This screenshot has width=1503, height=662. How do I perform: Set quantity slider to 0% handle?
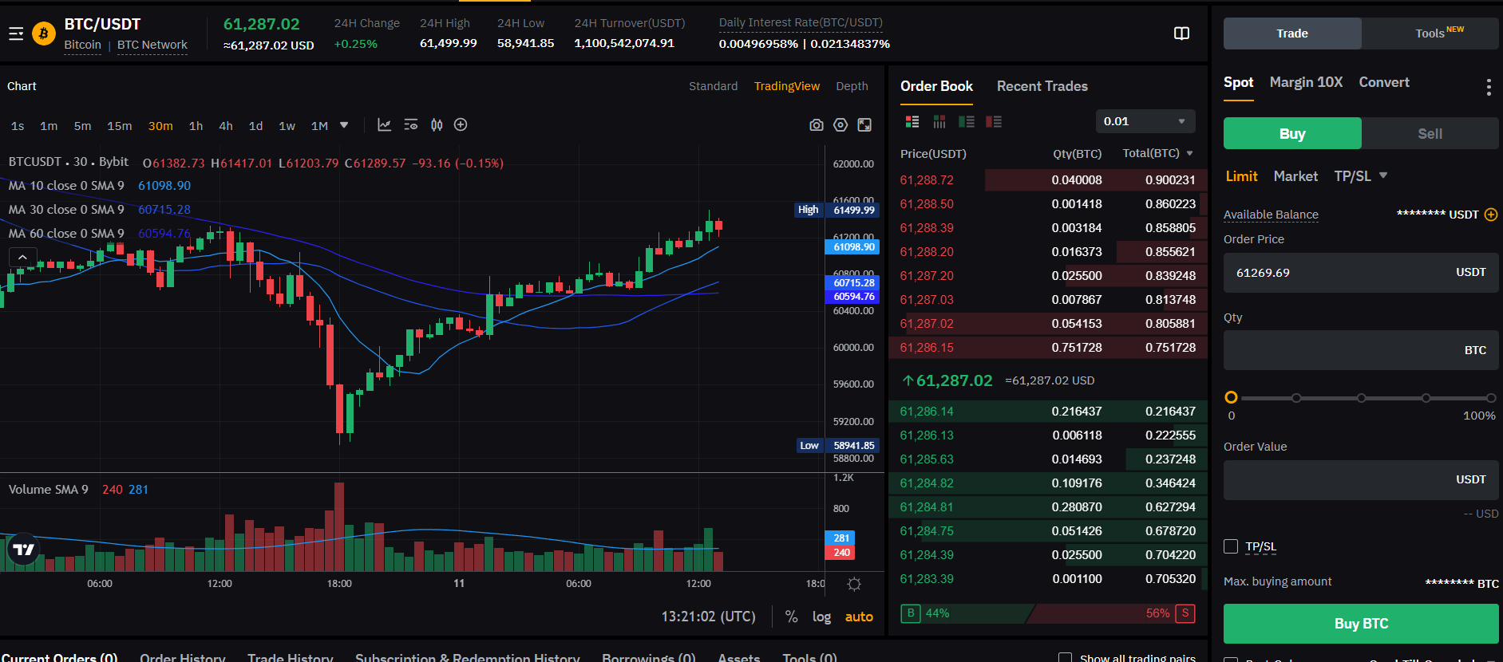coord(1231,397)
